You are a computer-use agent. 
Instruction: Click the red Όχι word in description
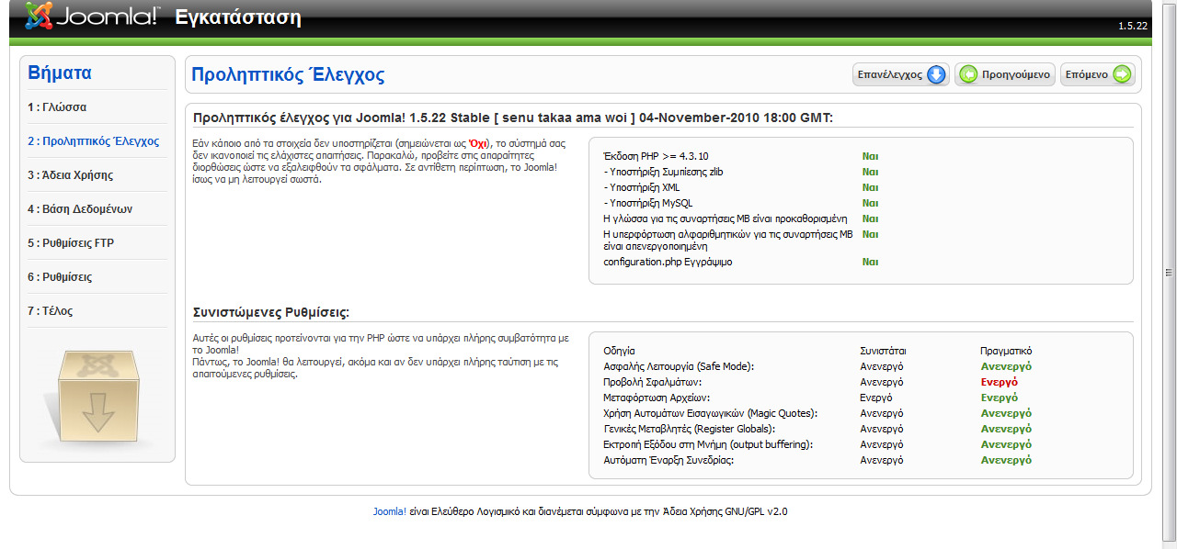tap(477, 144)
